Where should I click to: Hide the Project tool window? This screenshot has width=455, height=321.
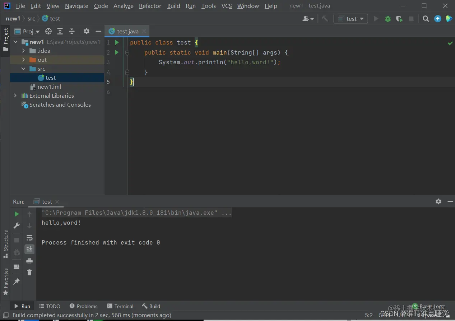click(98, 31)
